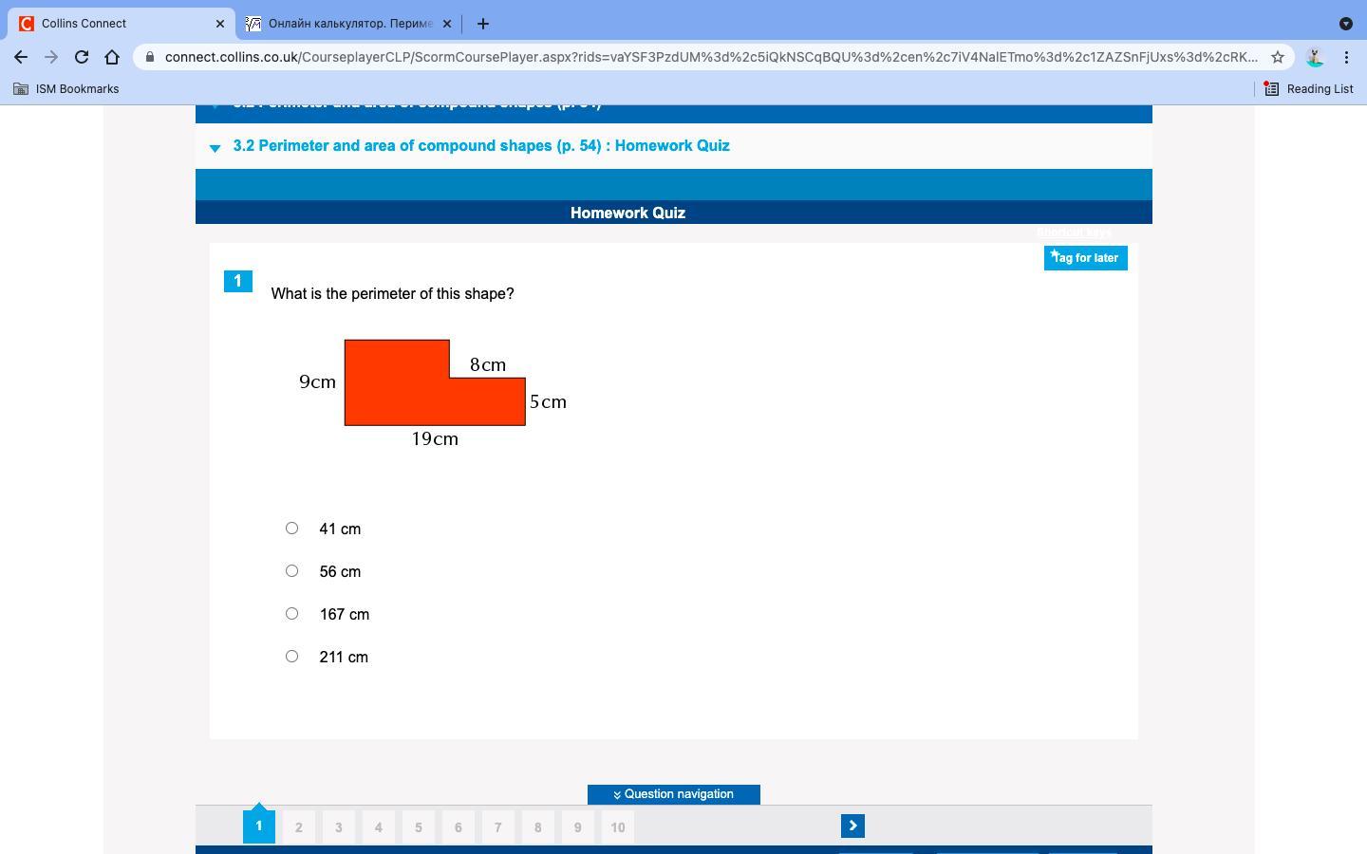The width and height of the screenshot is (1367, 854).
Task: Open the ISM Bookmarks folder
Action: pyautogui.click(x=66, y=89)
